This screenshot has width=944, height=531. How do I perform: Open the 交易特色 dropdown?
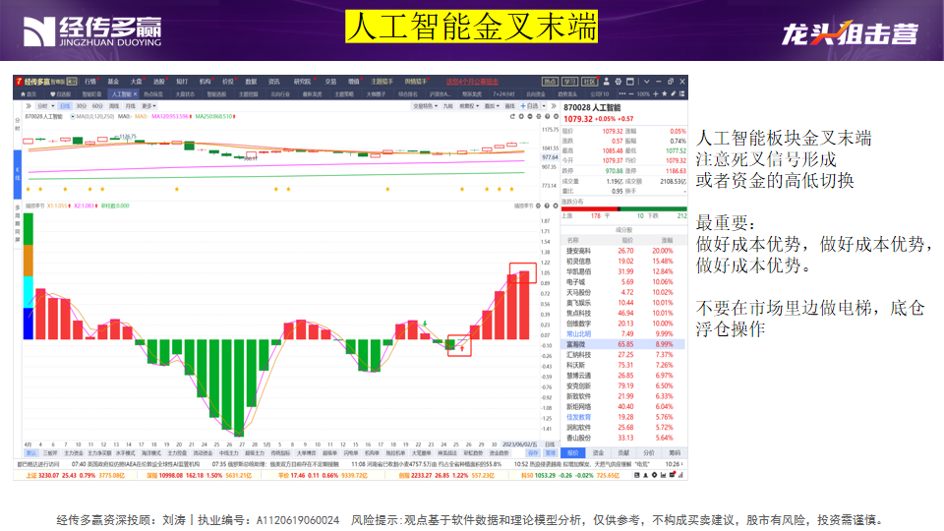pos(425,106)
